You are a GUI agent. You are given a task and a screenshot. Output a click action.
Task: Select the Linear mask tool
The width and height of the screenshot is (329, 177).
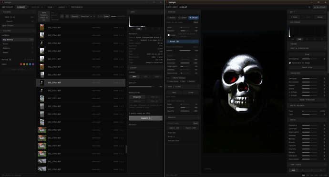coord(182,18)
